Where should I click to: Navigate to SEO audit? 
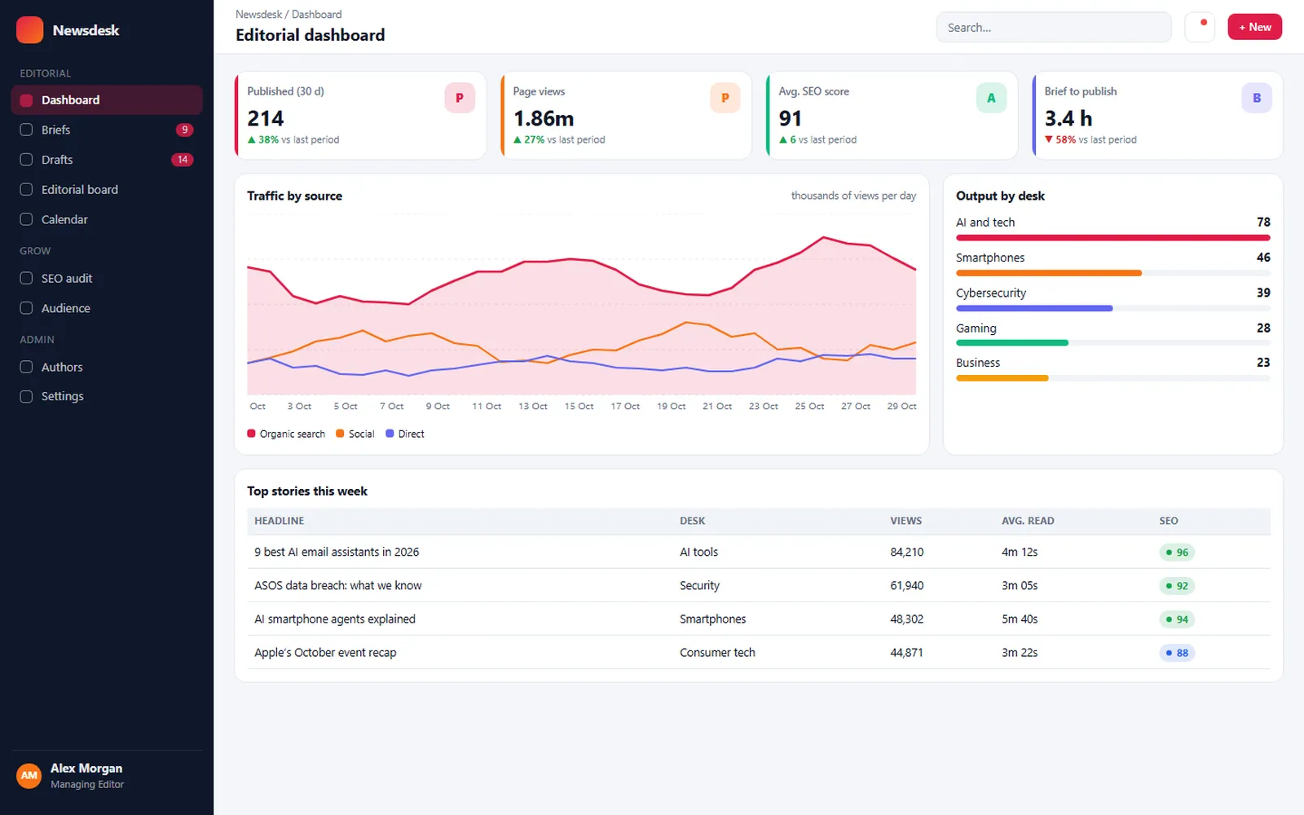[107, 278]
